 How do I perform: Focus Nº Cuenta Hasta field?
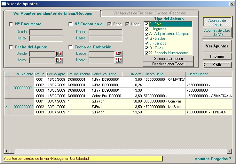click(x=106, y=38)
